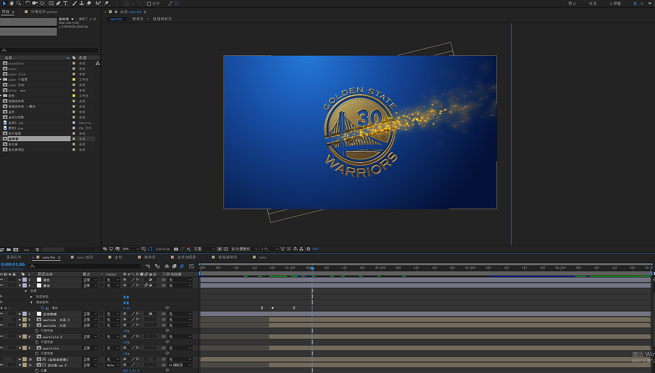Take a snapshot with the camera icon
The image size is (655, 373).
(176, 249)
